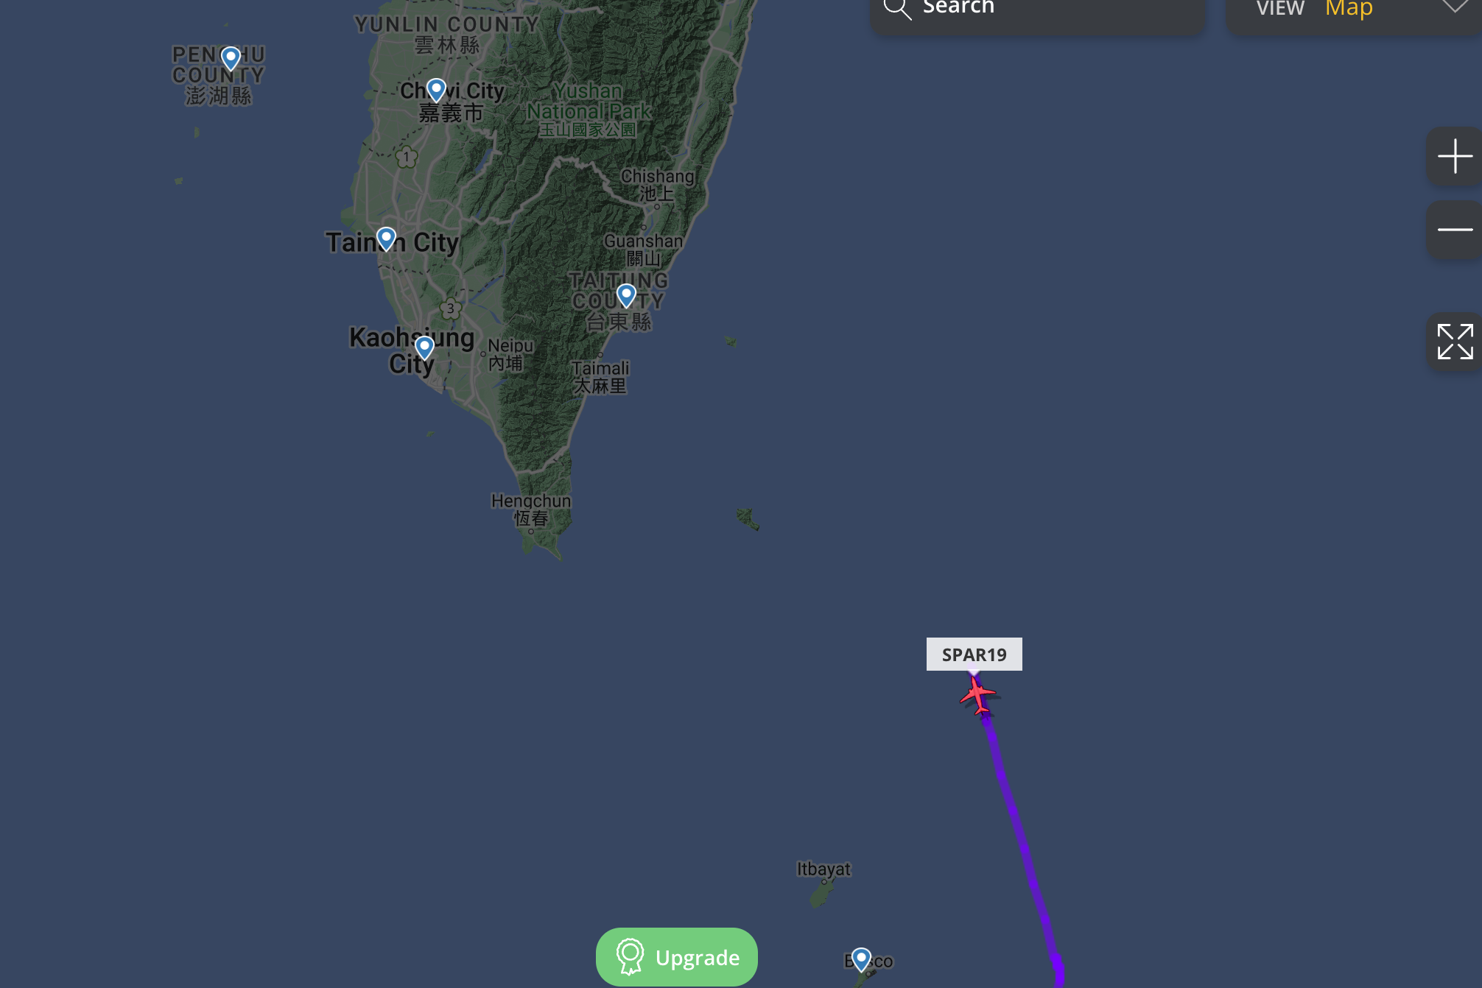Open the View Map dropdown chevron
Viewport: 1482px width, 988px height.
(1455, 7)
